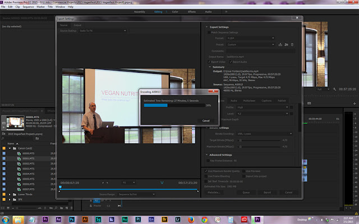Expand the Lower Thirds bin
The image size is (359, 224).
click(x=10, y=194)
